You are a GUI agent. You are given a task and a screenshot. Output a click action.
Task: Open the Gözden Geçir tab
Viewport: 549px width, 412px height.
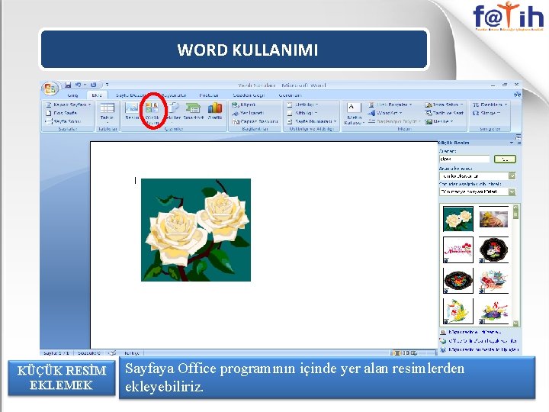[249, 95]
